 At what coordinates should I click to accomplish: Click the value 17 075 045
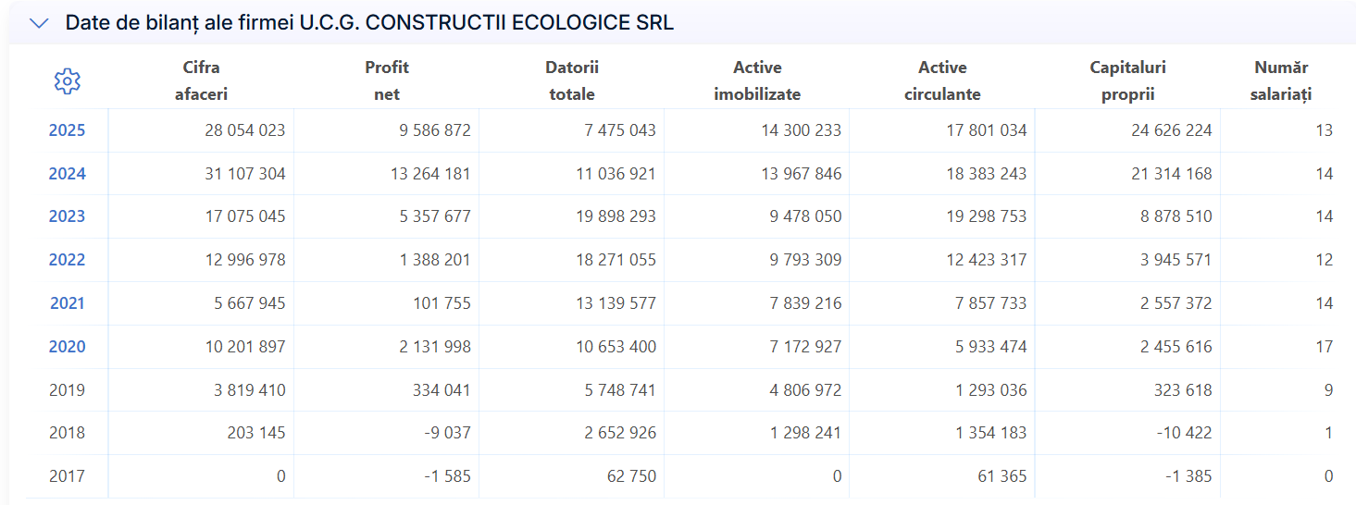pos(245,216)
